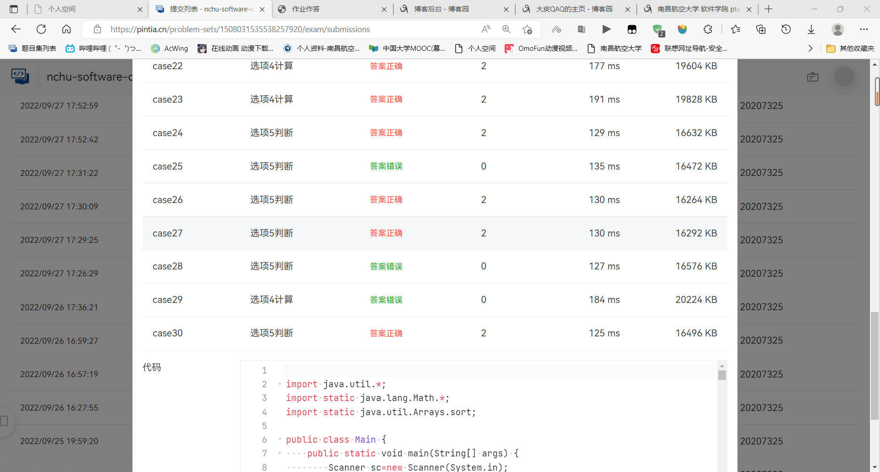Screen dimensions: 880x472
Task: Open the 题目集列表 bookmark
Action: [x=32, y=48]
